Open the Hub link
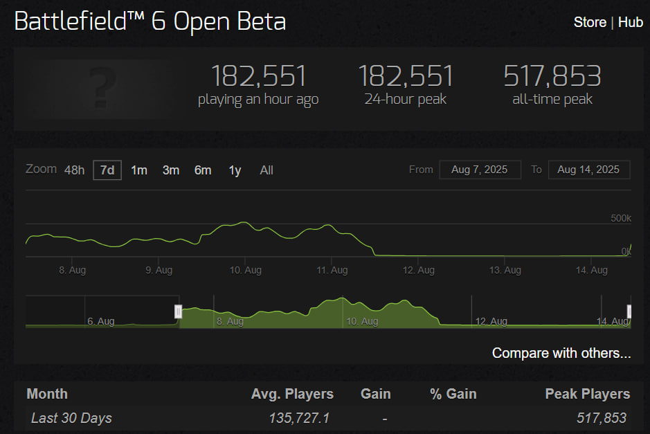The width and height of the screenshot is (650, 434). (x=630, y=22)
